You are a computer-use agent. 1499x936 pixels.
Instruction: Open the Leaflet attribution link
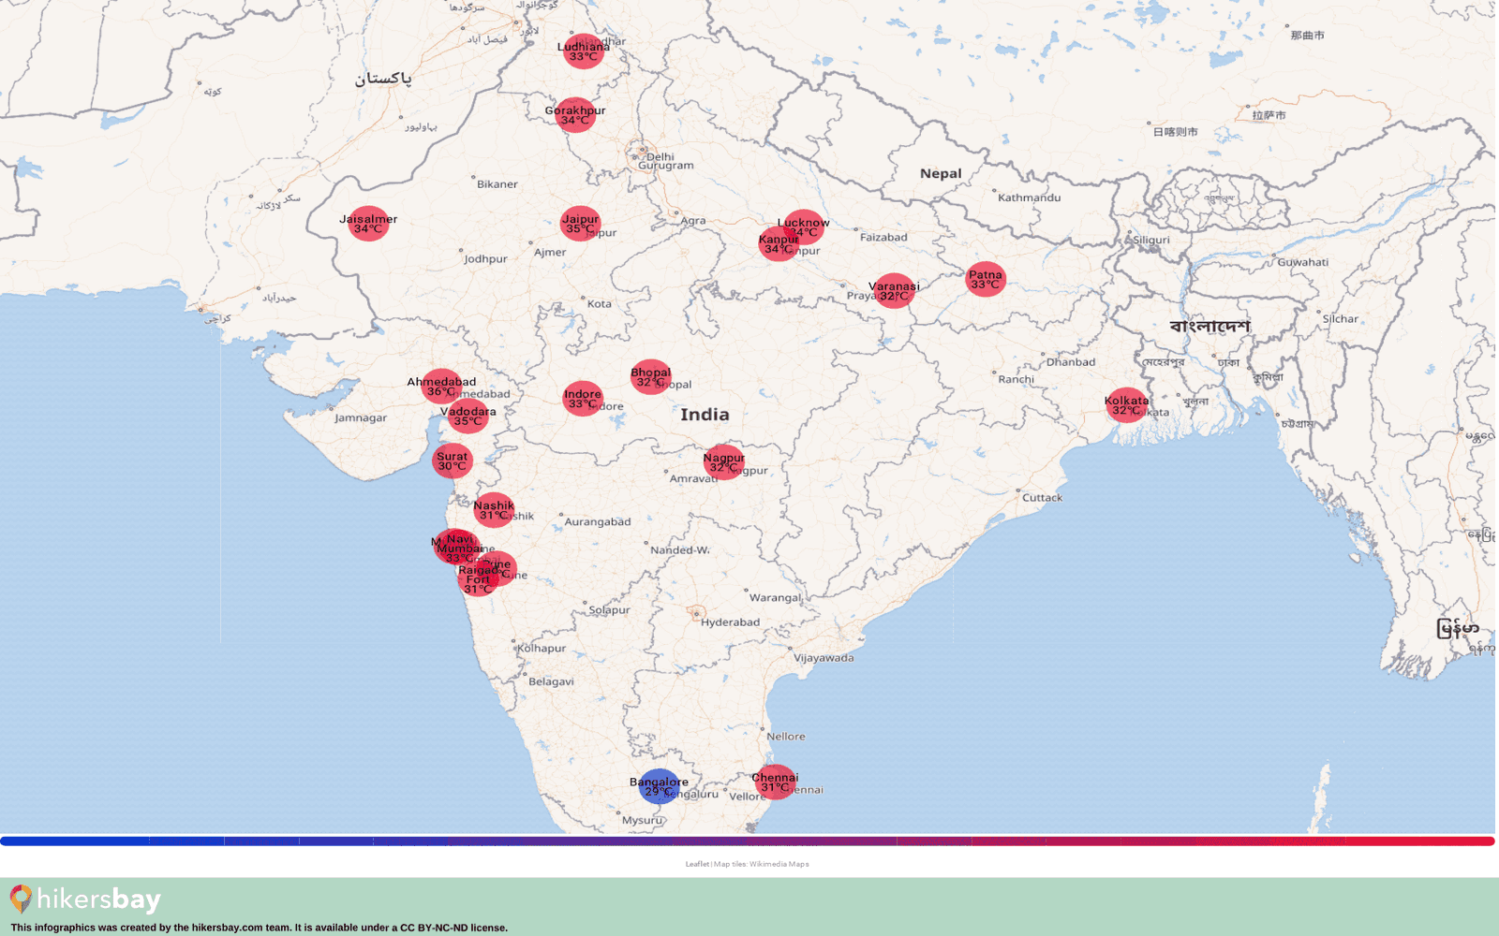697,864
